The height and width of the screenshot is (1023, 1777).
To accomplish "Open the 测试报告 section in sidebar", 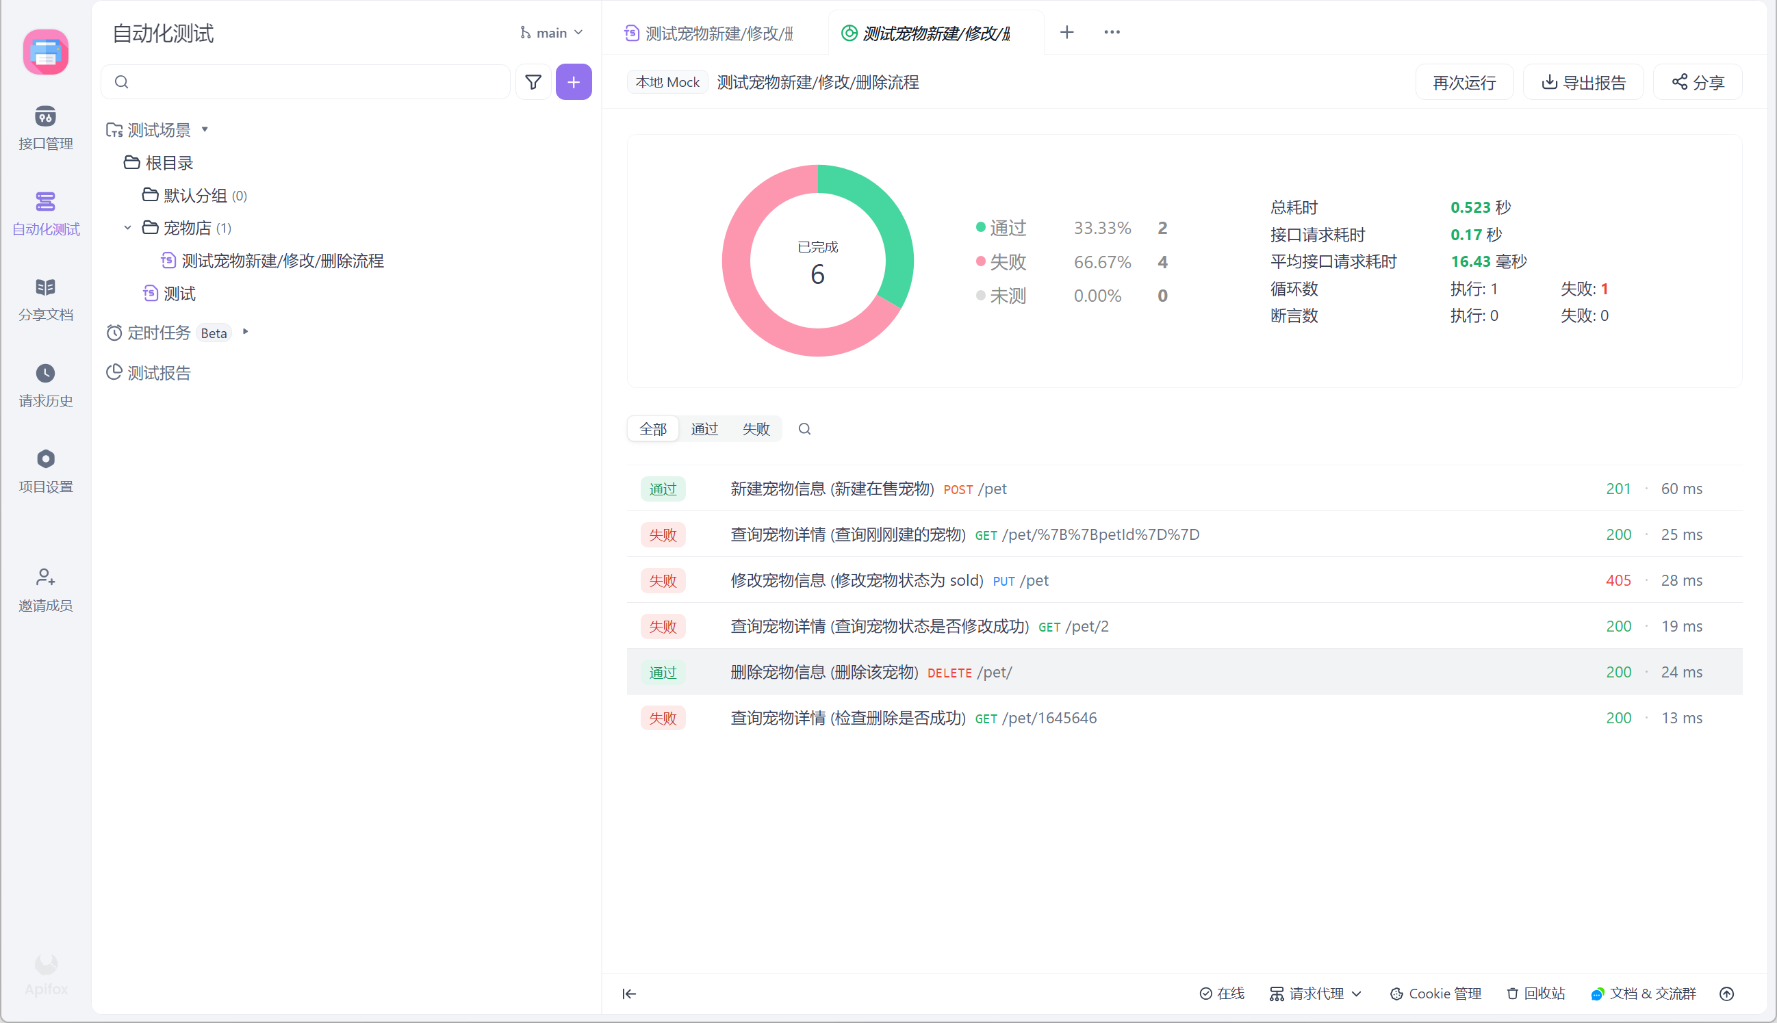I will pyautogui.click(x=159, y=373).
